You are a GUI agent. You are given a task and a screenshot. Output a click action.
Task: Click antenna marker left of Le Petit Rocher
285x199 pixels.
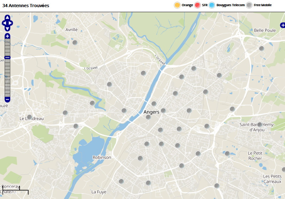[x=227, y=154]
